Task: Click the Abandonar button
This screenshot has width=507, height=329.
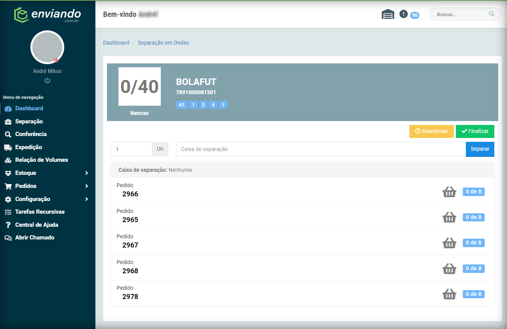Action: point(432,131)
